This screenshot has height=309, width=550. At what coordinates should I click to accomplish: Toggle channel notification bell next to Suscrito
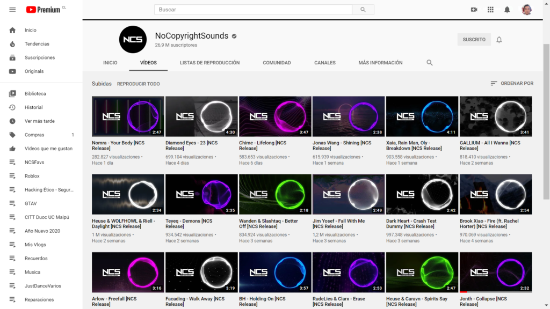(x=499, y=40)
